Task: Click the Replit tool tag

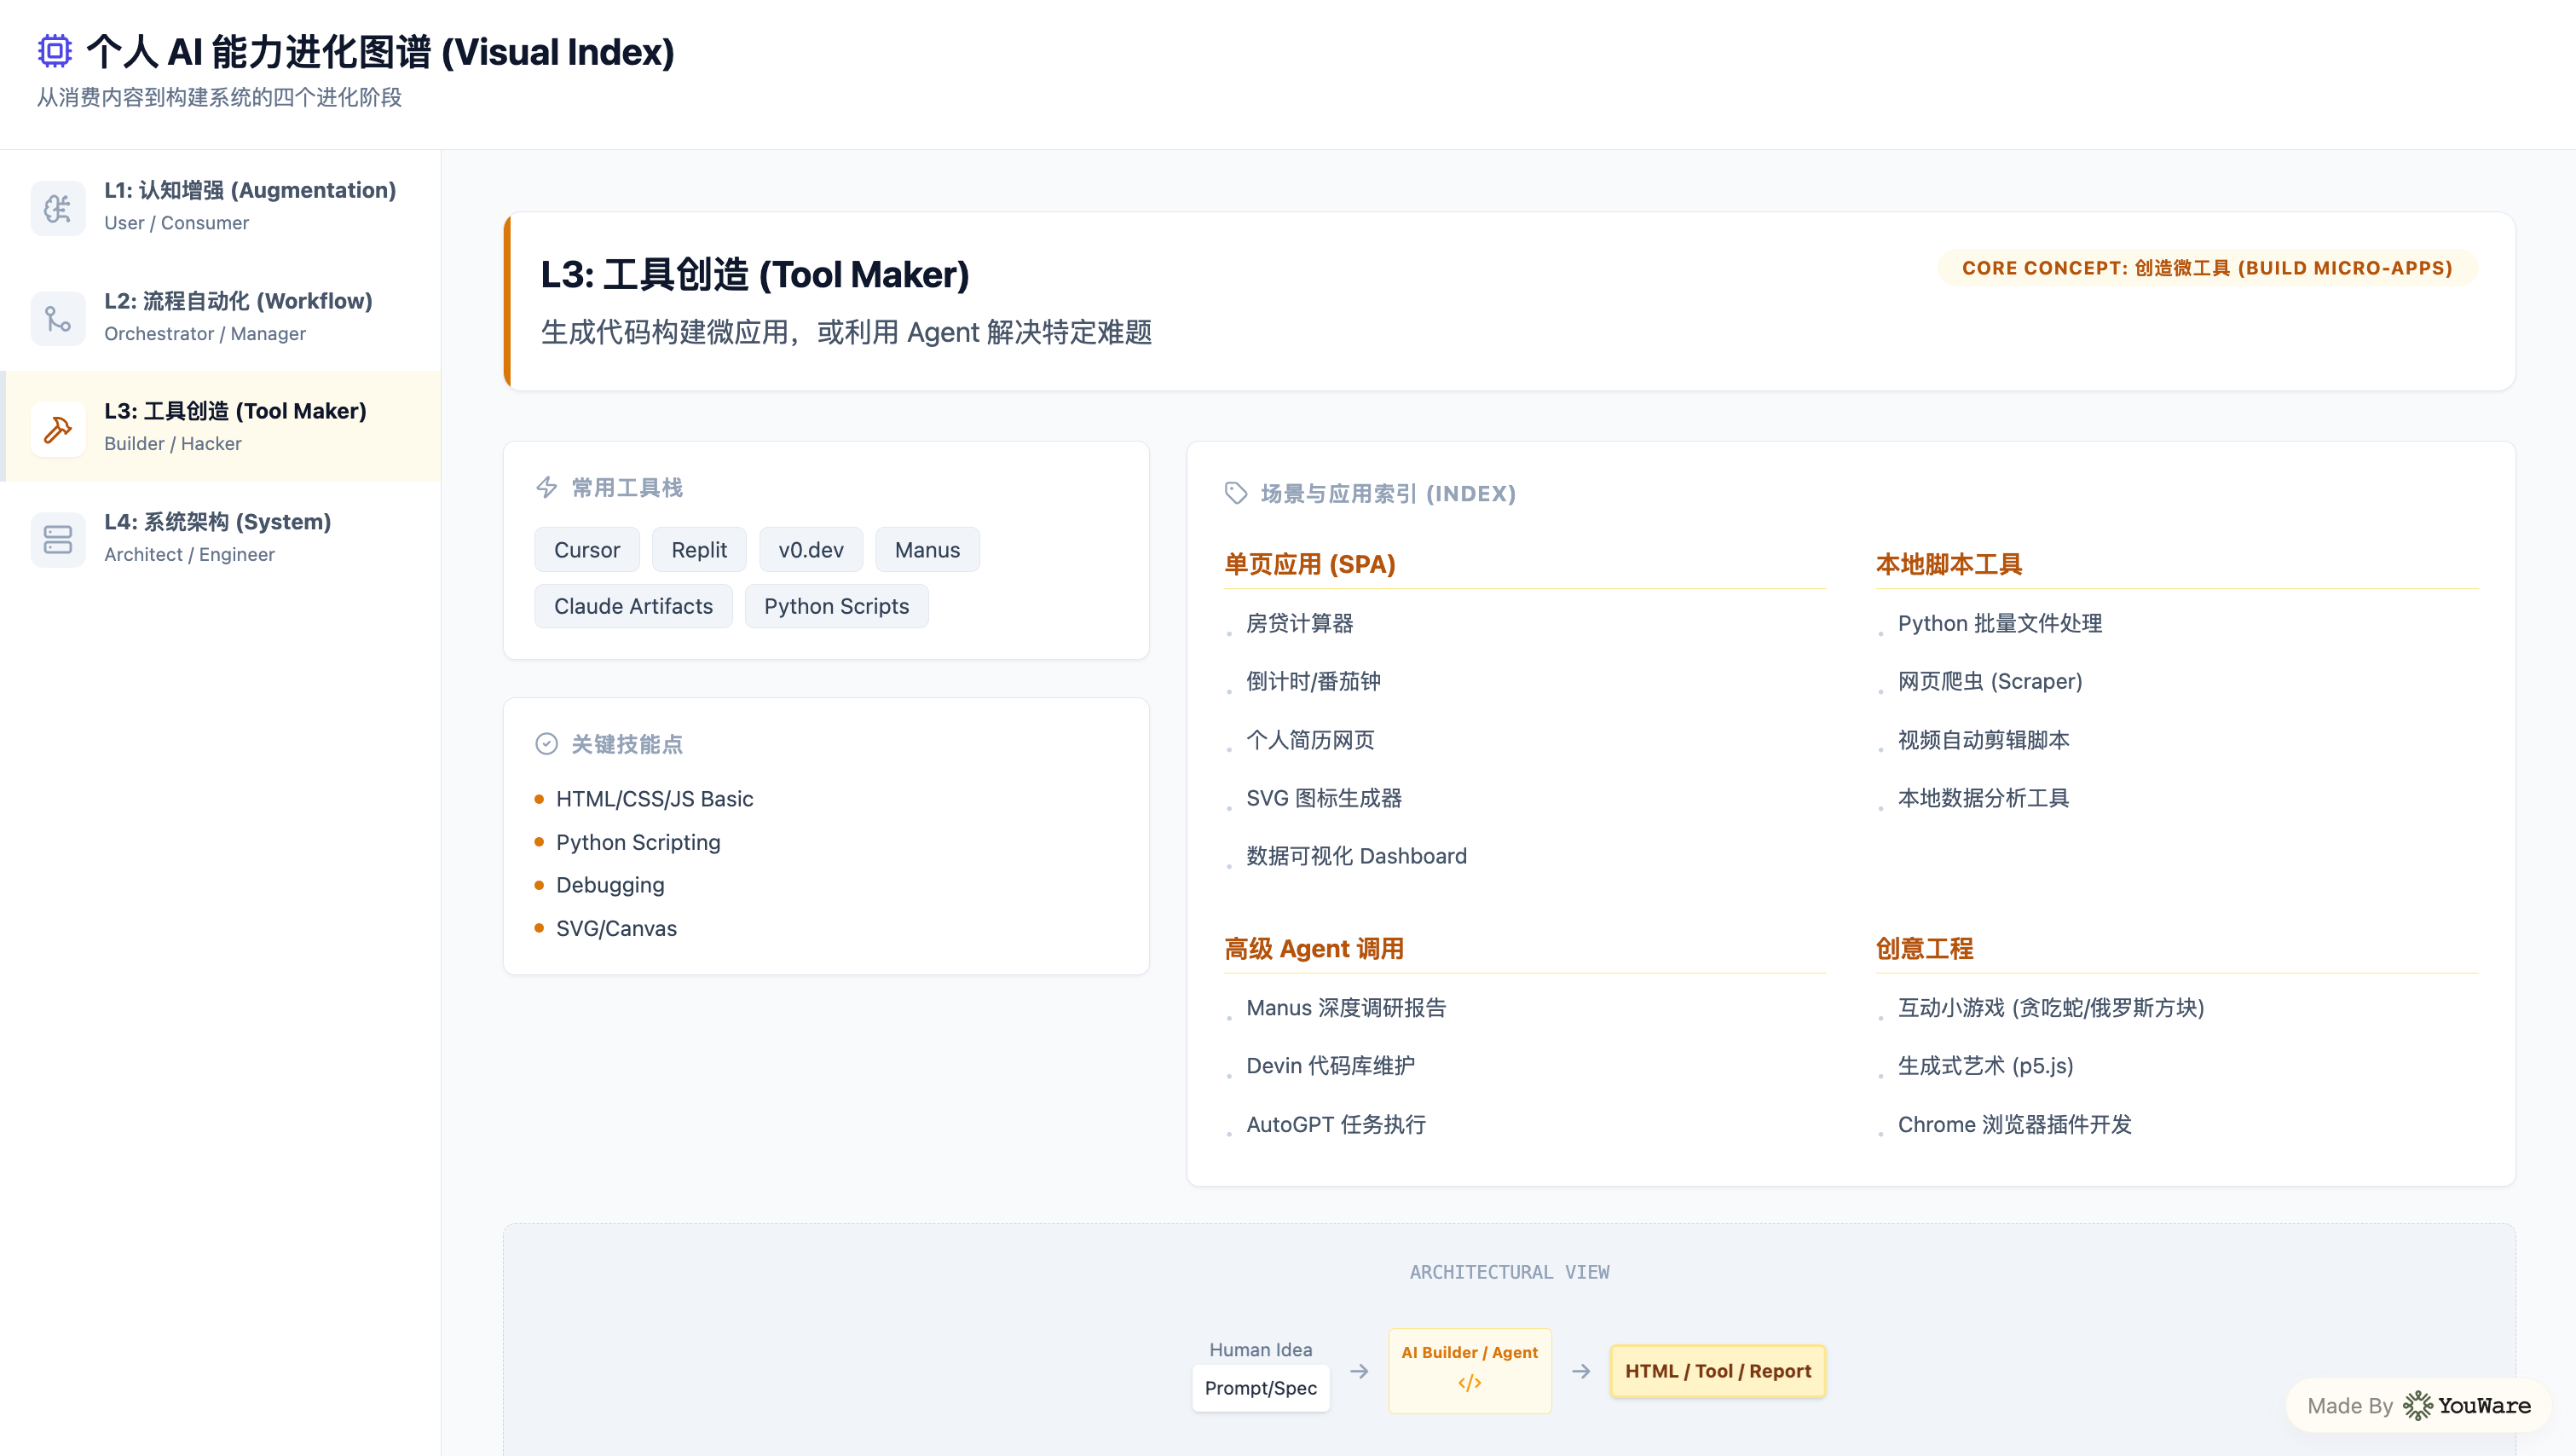Action: [x=699, y=550]
